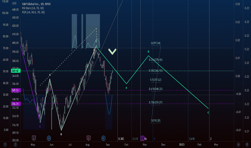The image size is (251, 148).
Task: Click the Jul label on time axis
Action: point(70,145)
